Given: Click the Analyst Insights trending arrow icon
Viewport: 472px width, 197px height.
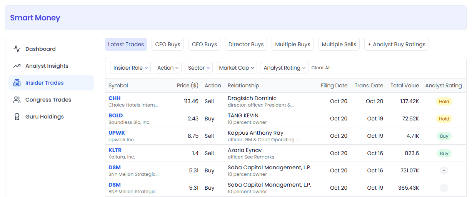Looking at the screenshot, I should (17, 66).
